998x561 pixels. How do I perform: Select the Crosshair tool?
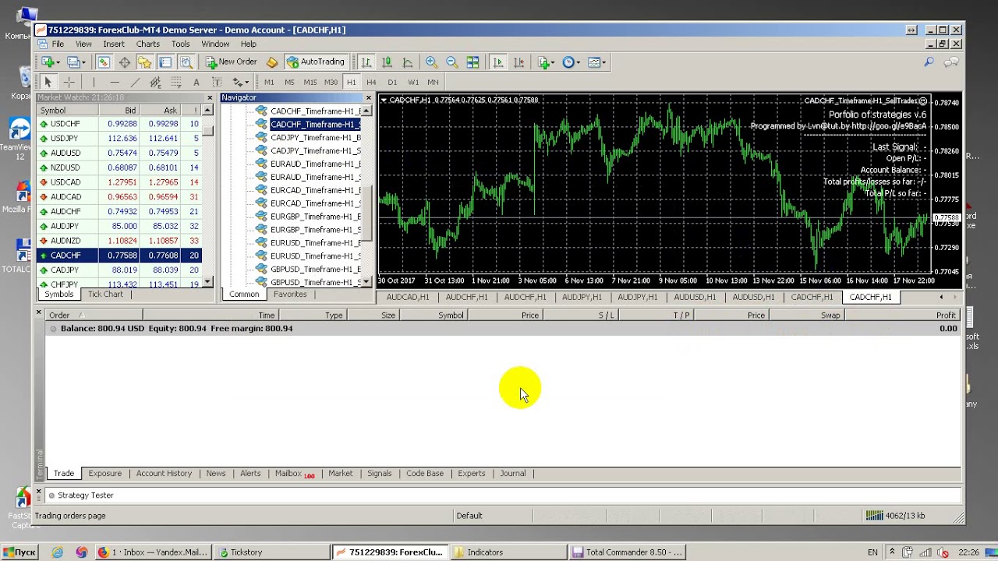(69, 82)
